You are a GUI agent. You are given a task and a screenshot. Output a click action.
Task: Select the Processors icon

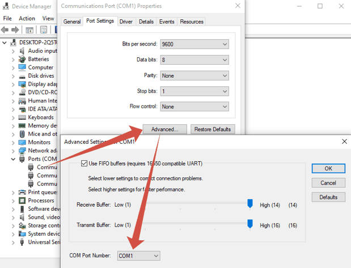point(22,200)
